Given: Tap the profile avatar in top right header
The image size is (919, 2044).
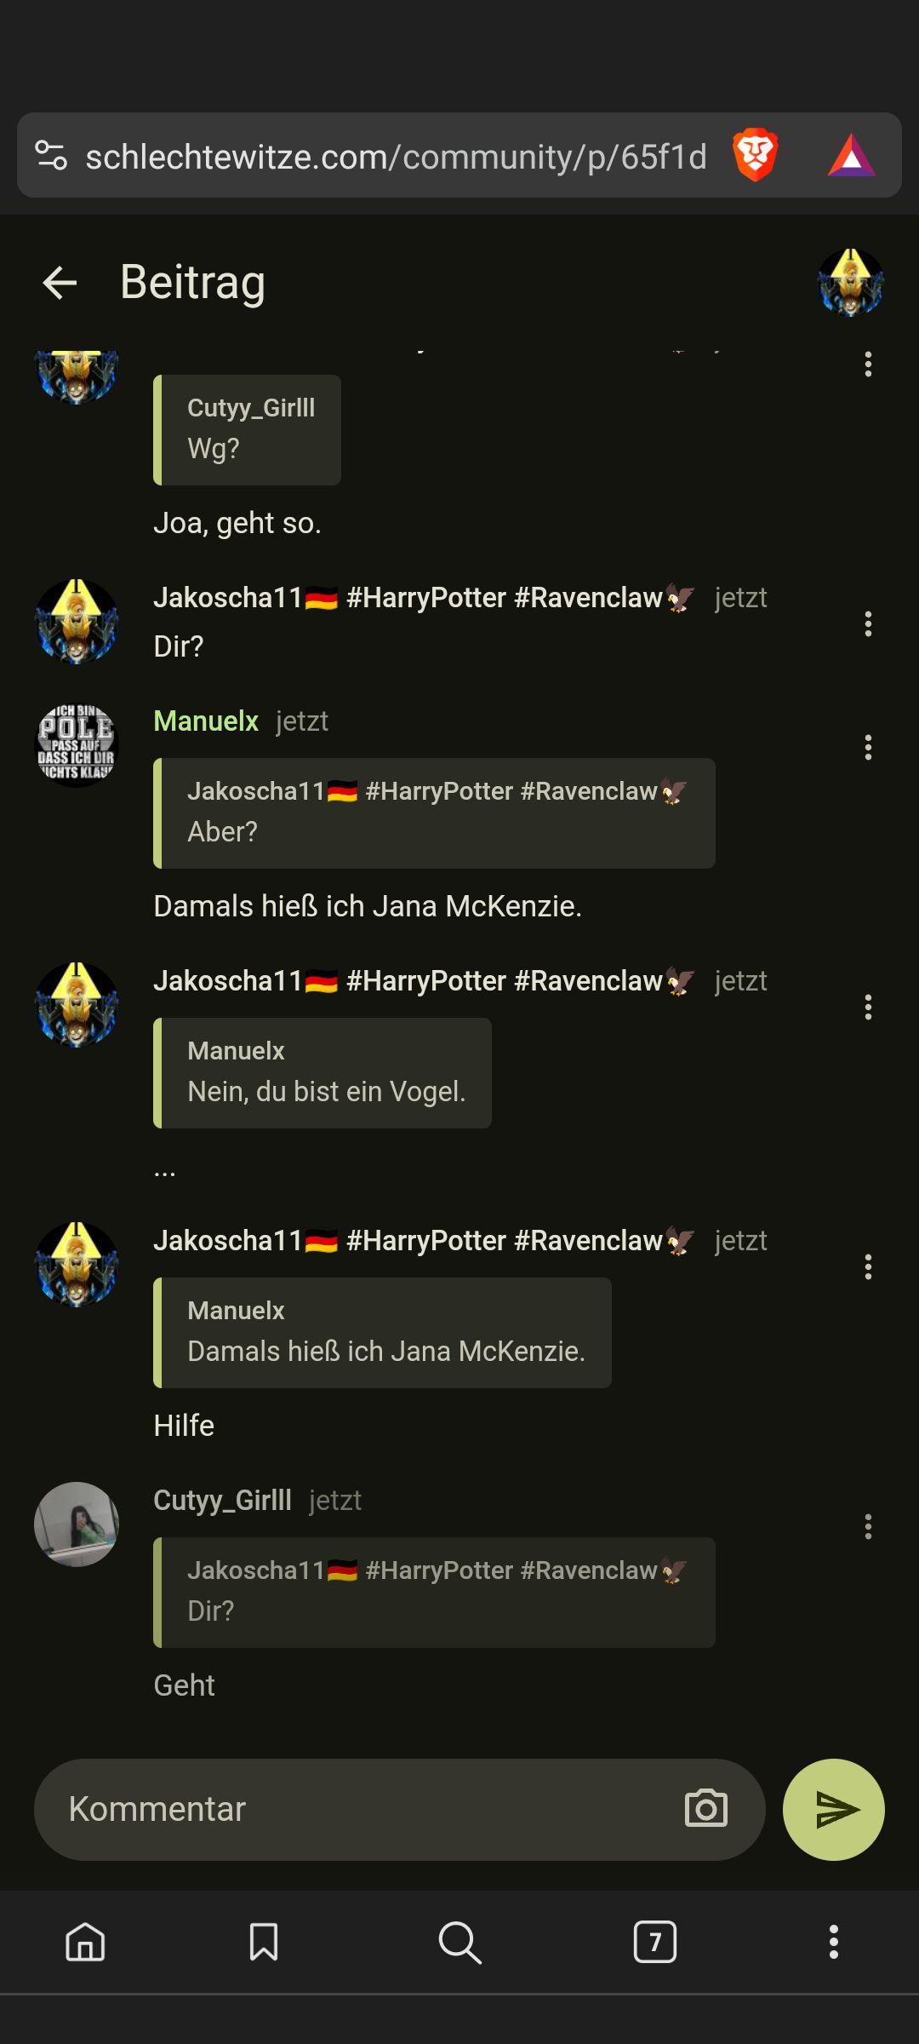Looking at the screenshot, I should (x=851, y=283).
